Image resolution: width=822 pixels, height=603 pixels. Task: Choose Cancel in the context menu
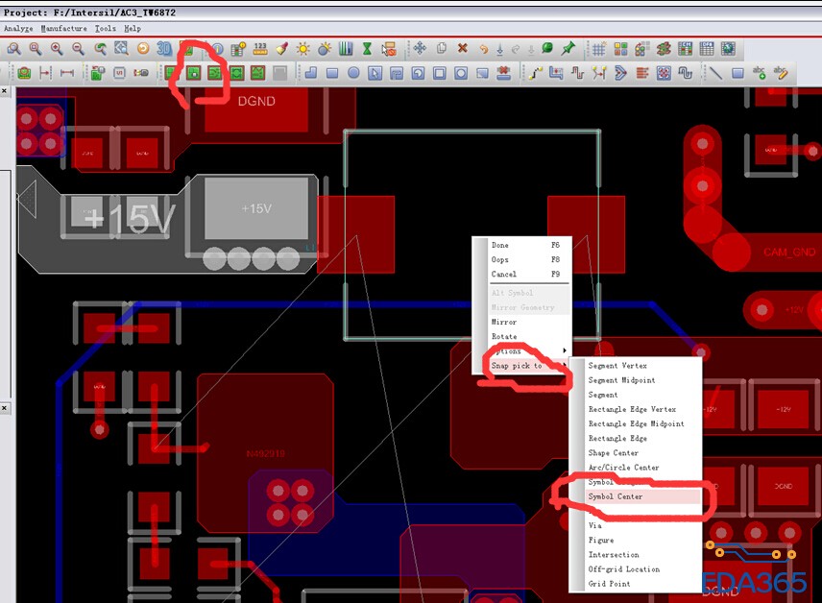526,274
